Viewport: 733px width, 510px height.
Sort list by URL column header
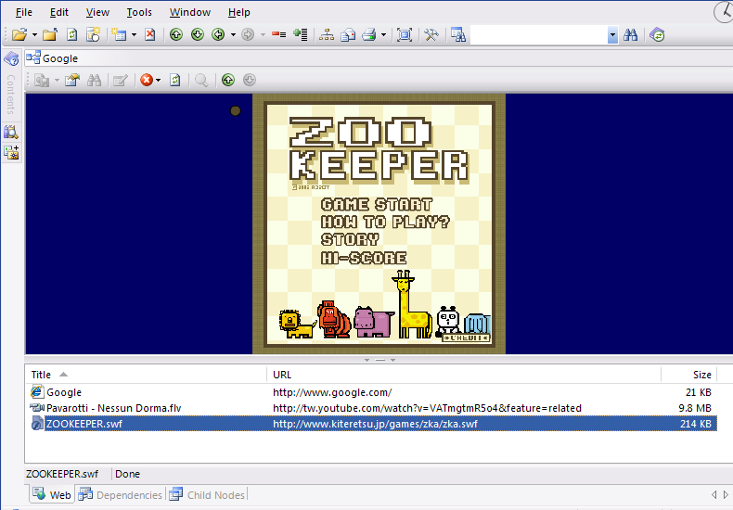click(x=464, y=375)
